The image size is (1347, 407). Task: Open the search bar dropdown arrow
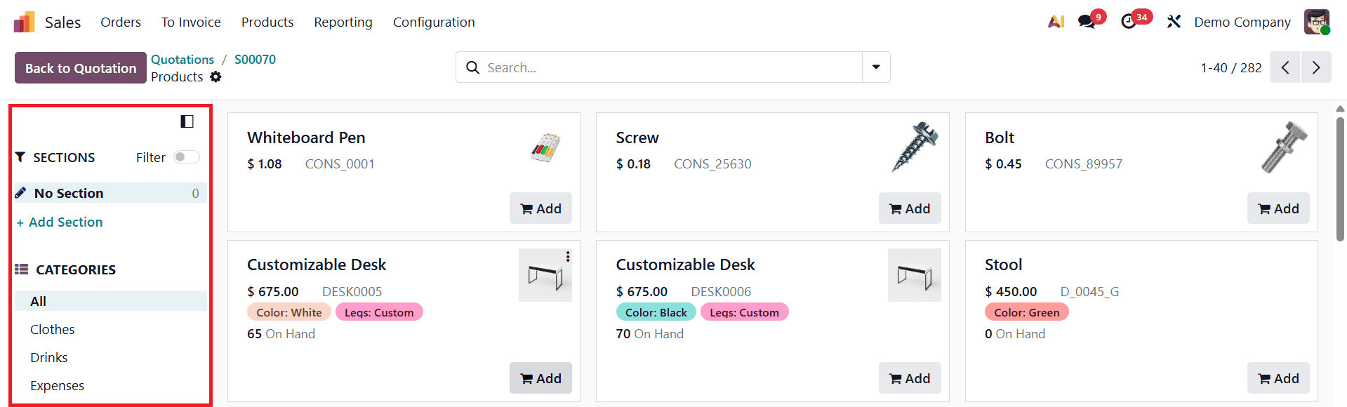click(x=875, y=67)
